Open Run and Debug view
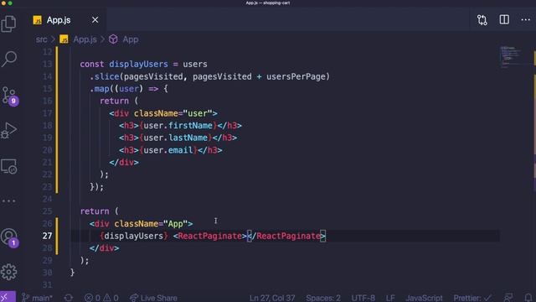The image size is (536, 302). [x=9, y=131]
